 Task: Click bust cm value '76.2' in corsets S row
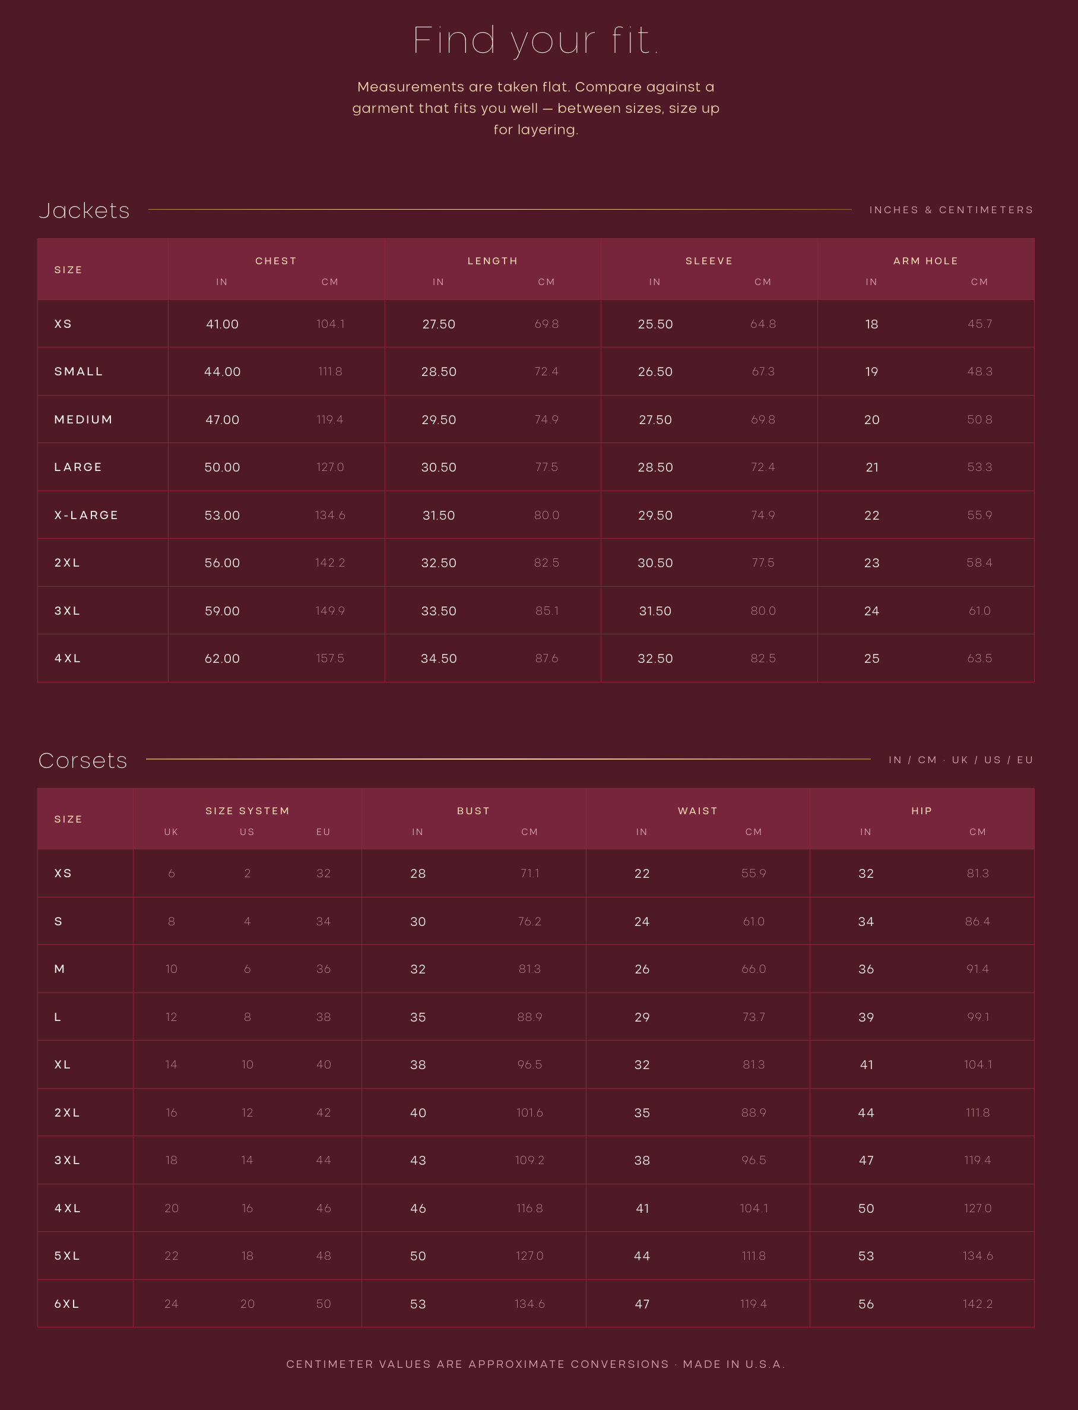coord(530,922)
